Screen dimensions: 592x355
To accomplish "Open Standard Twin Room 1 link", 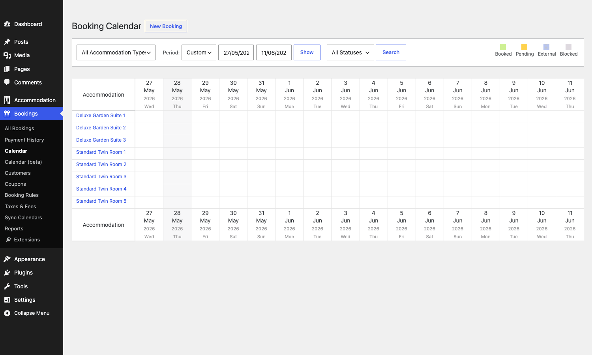I will pos(101,152).
